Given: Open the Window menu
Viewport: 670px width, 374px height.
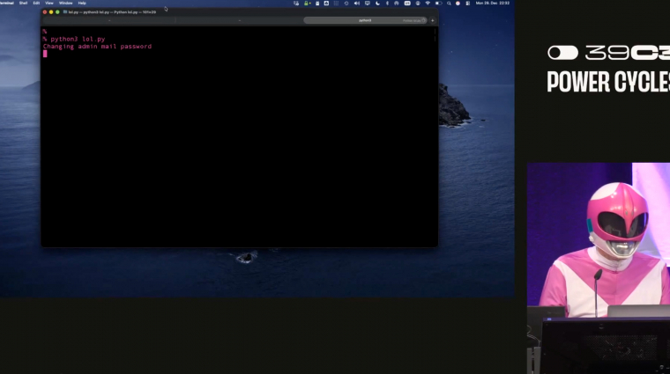Looking at the screenshot, I should click(65, 3).
